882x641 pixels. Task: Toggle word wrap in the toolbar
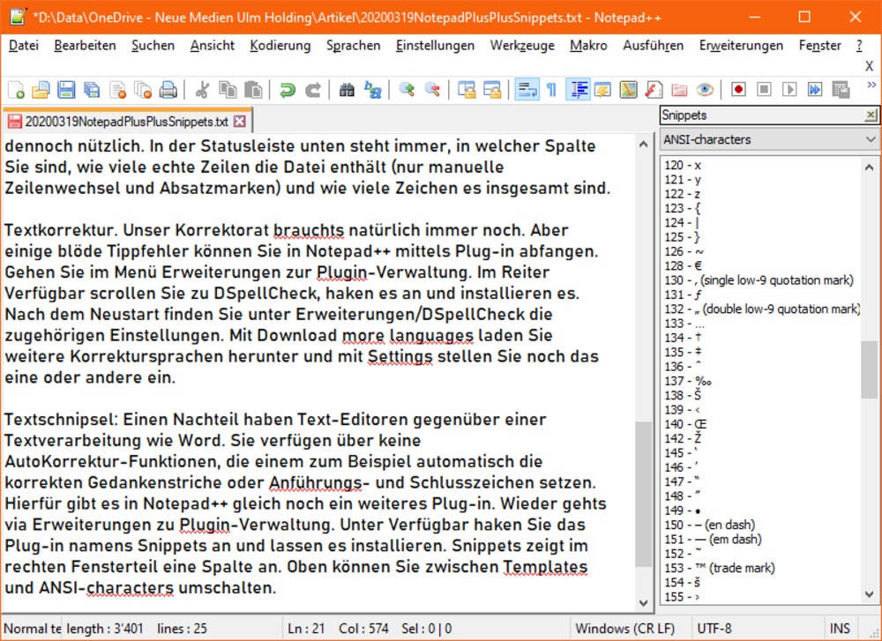[527, 89]
